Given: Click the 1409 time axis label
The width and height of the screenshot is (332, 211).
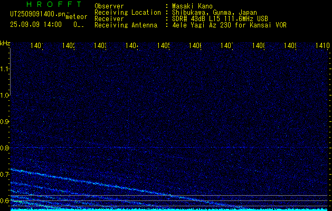Looking at the screenshot, I should click(x=290, y=45).
